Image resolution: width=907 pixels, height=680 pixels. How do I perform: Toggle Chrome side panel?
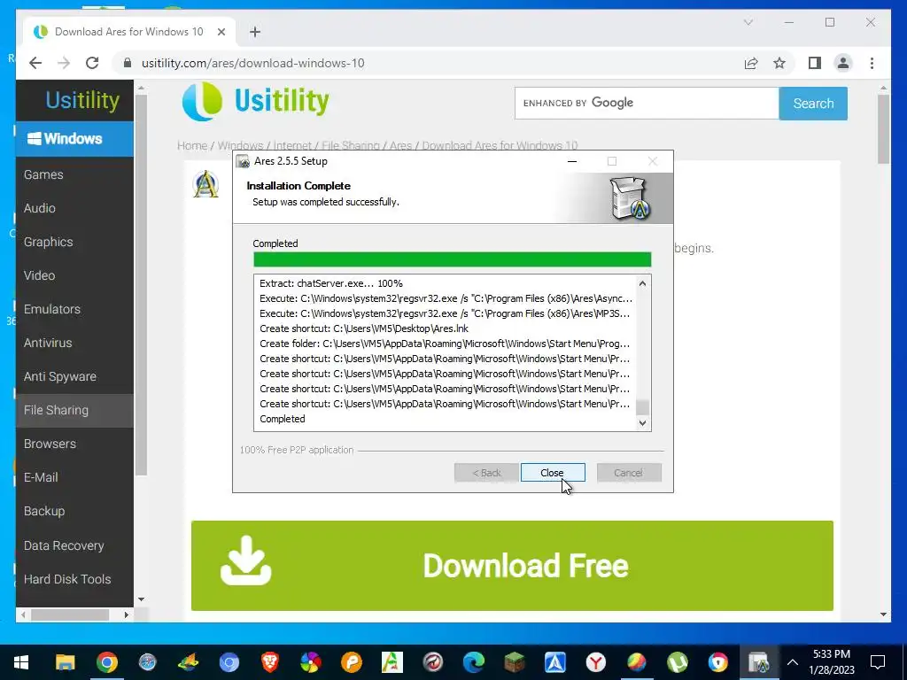pyautogui.click(x=815, y=63)
